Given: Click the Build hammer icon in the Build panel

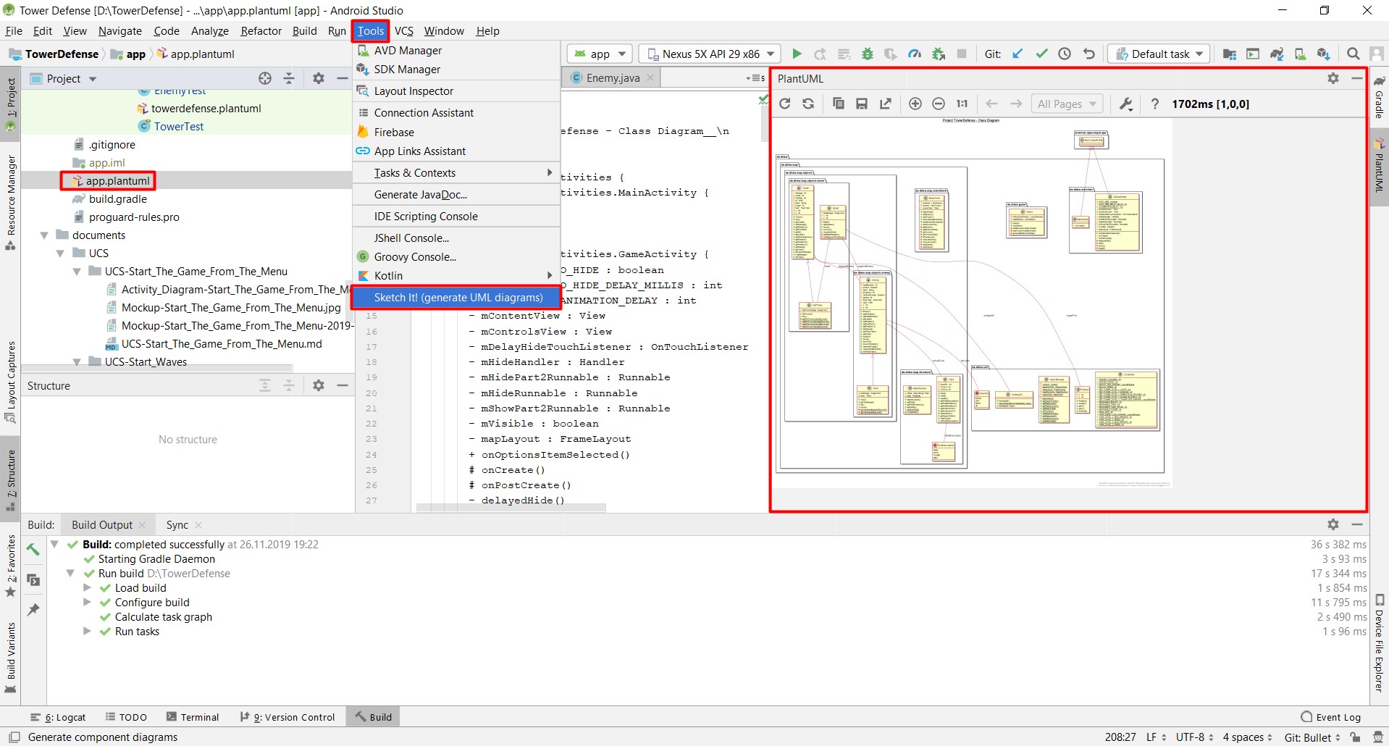Looking at the screenshot, I should pyautogui.click(x=33, y=550).
